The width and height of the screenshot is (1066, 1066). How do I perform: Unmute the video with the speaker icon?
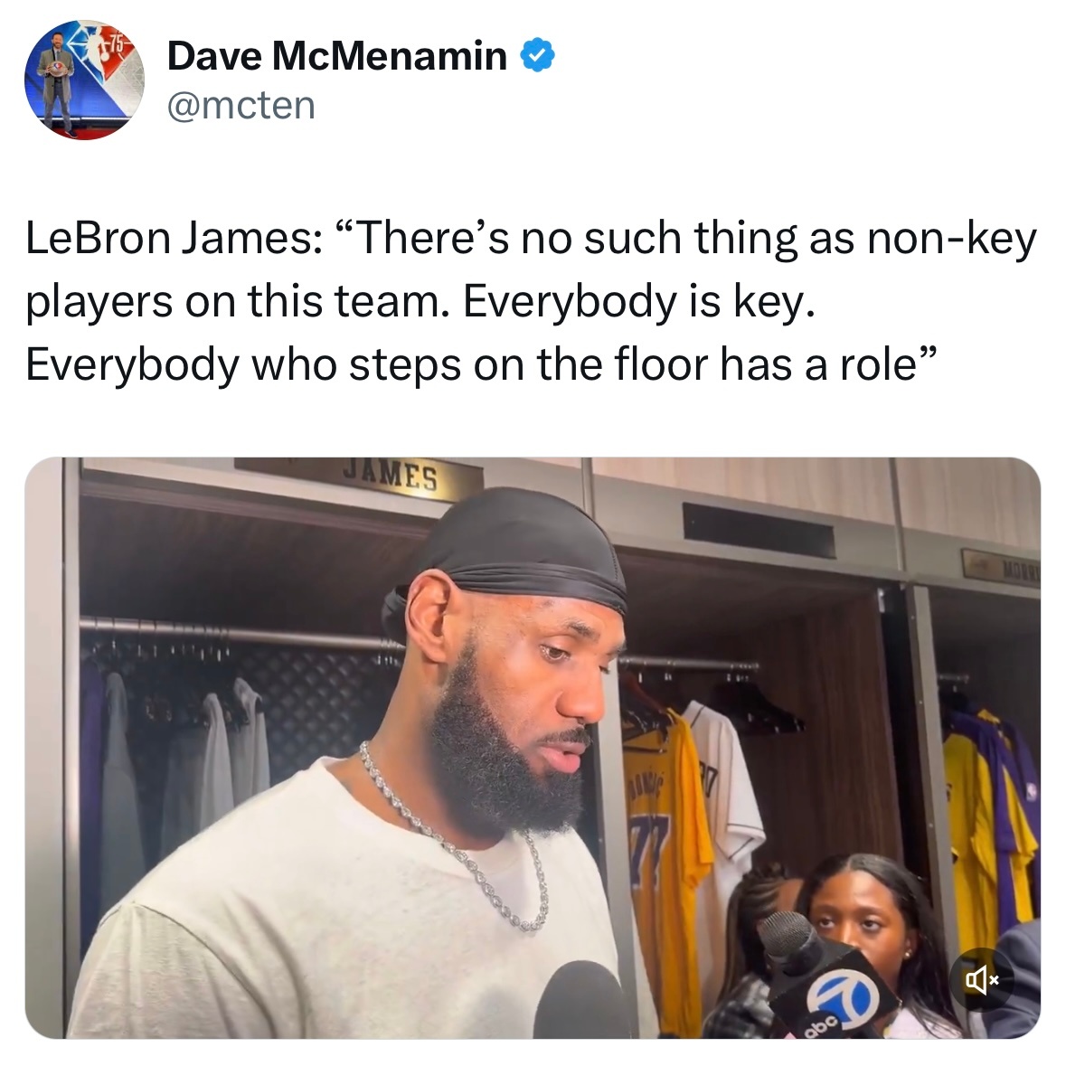(x=982, y=980)
